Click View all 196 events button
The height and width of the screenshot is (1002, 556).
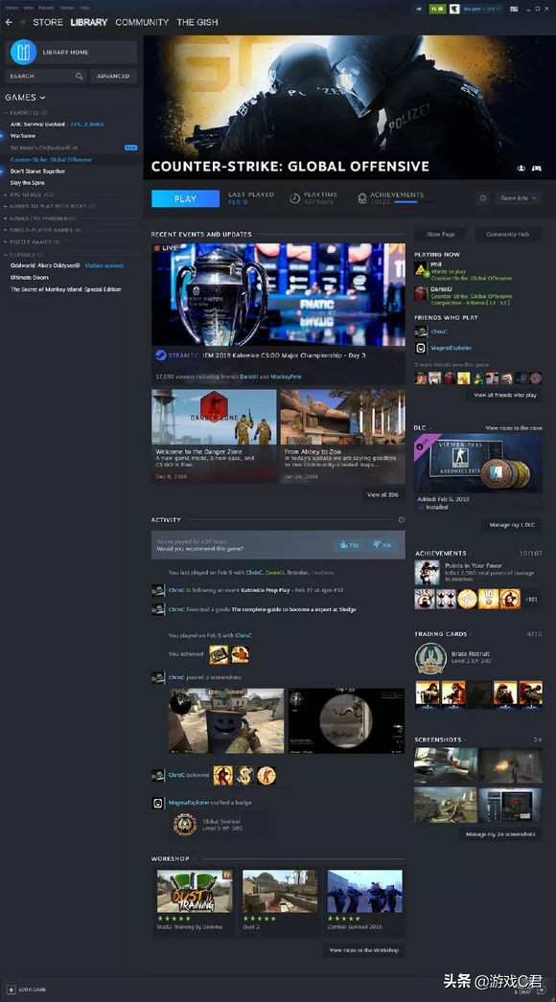383,494
